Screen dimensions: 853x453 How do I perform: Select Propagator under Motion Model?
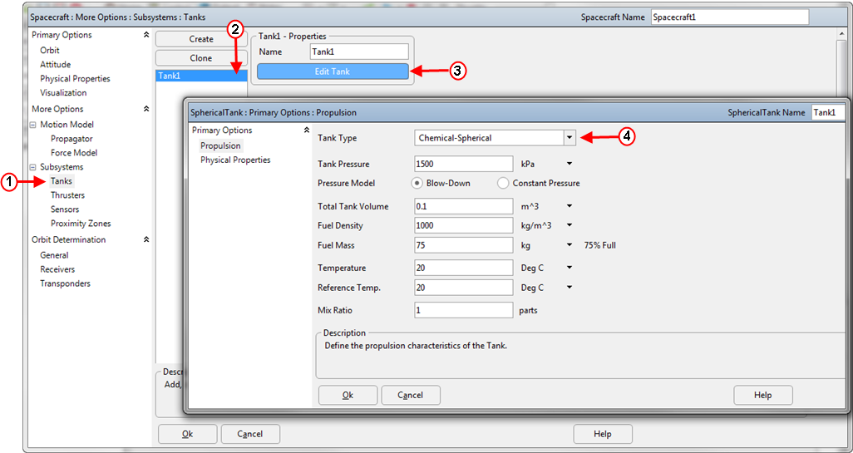coord(71,139)
